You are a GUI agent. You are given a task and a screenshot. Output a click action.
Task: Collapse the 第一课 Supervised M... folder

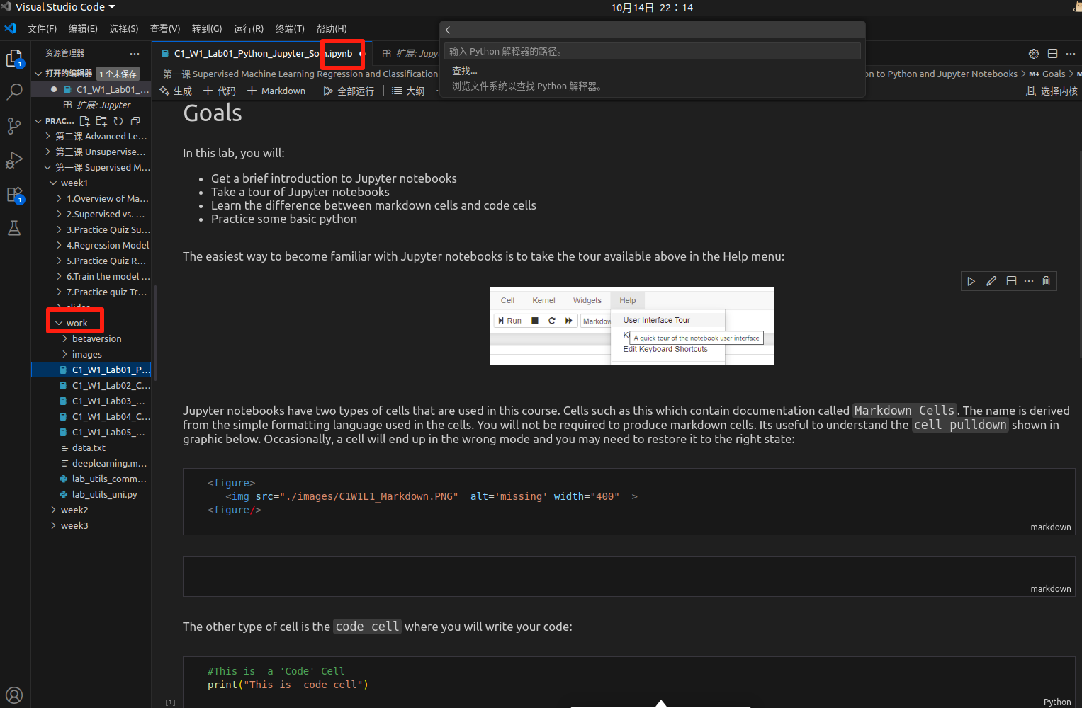pyautogui.click(x=98, y=167)
